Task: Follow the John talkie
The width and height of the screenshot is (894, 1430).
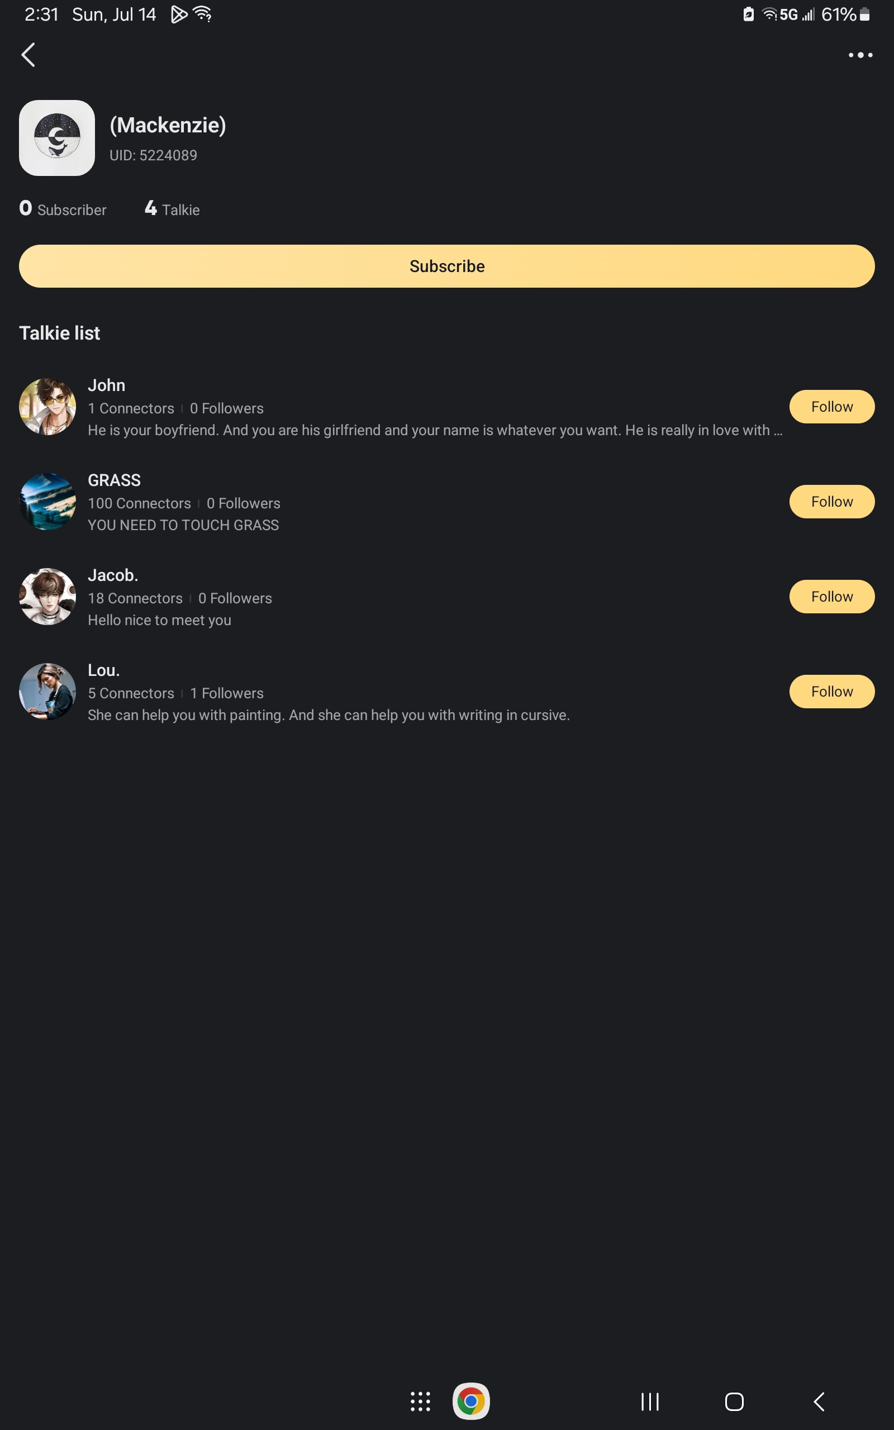Action: tap(832, 407)
